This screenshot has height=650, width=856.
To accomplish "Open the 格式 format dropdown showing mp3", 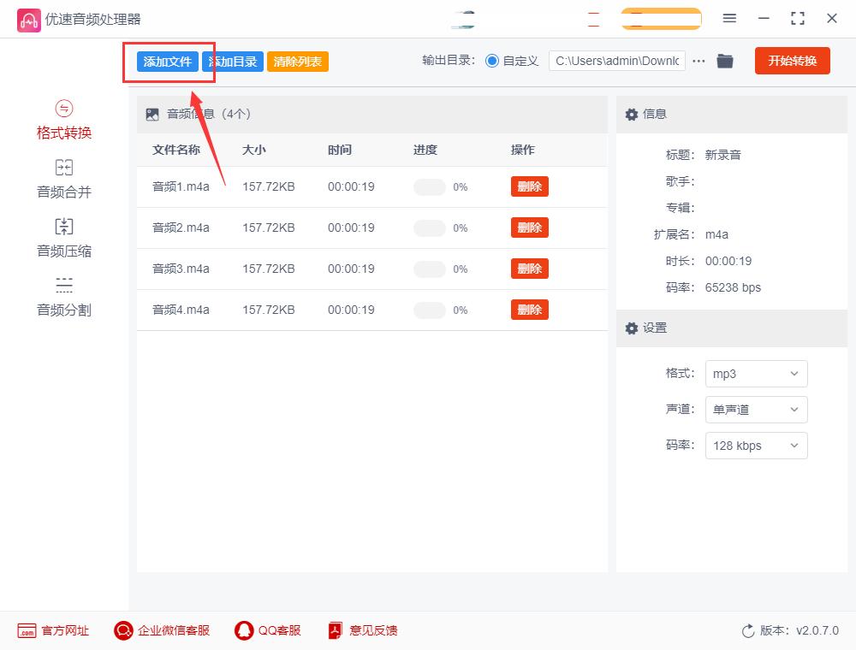I will 756,374.
